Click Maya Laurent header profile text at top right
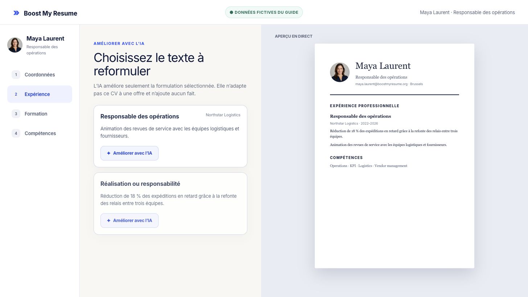 [x=467, y=12]
